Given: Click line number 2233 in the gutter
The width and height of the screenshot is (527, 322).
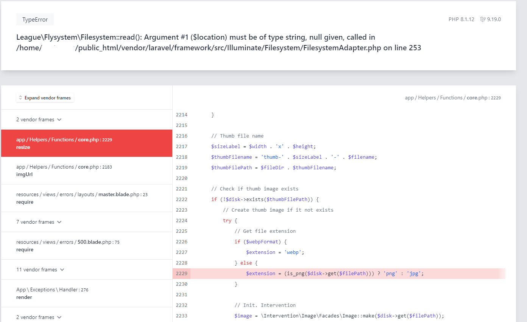Looking at the screenshot, I should pyautogui.click(x=182, y=316).
